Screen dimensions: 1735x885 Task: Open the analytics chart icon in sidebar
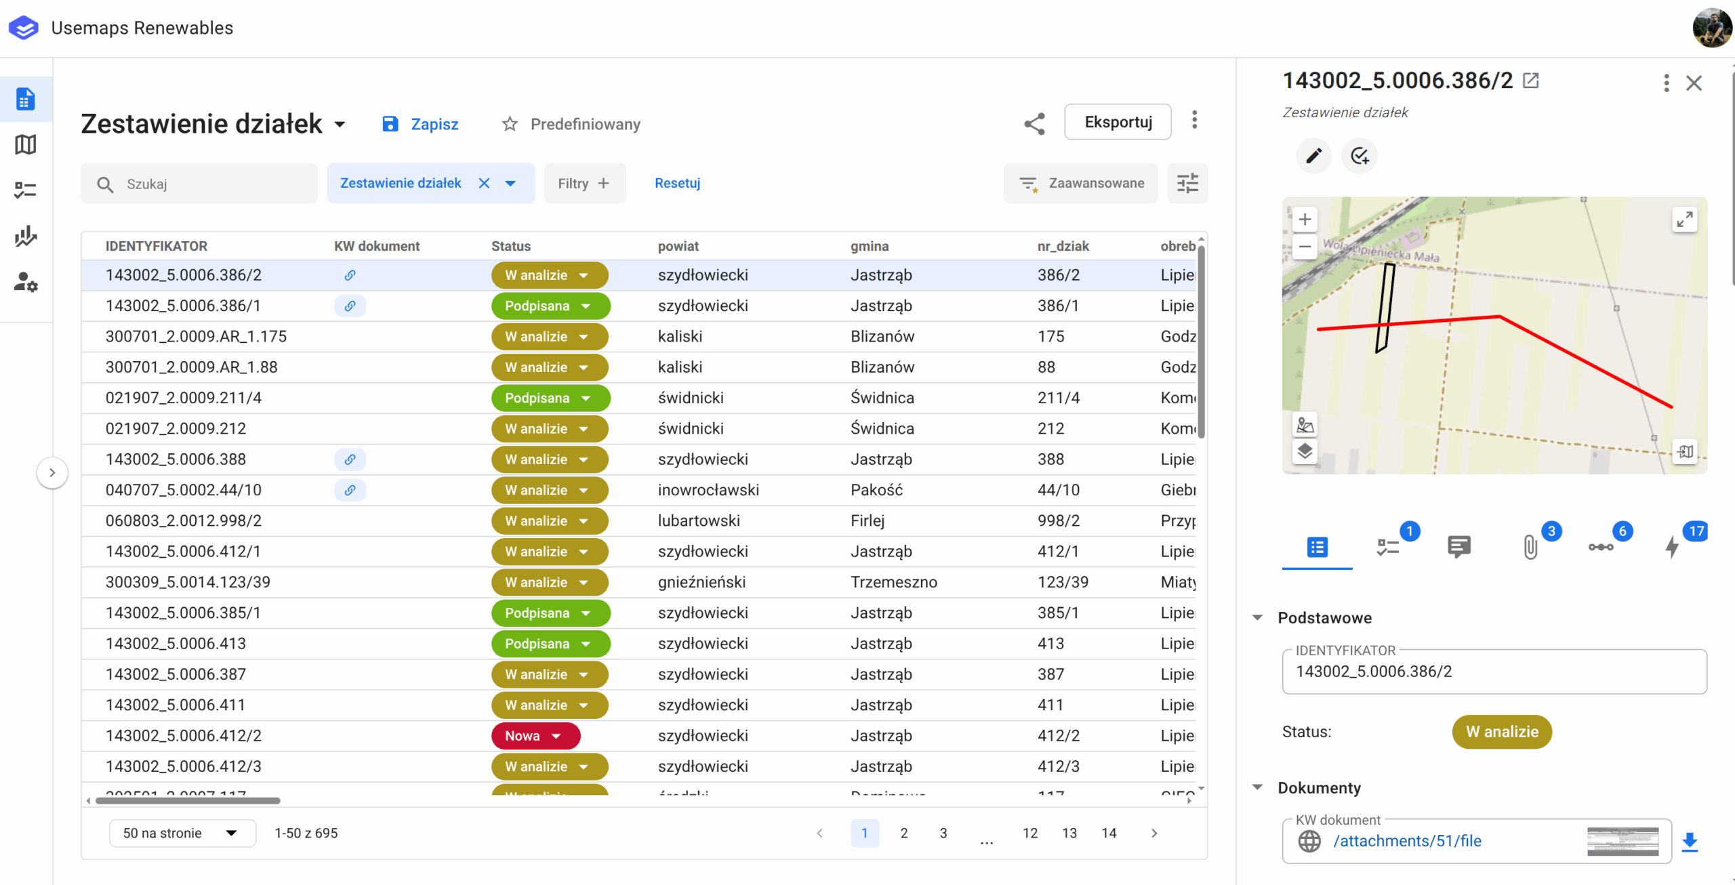(25, 236)
